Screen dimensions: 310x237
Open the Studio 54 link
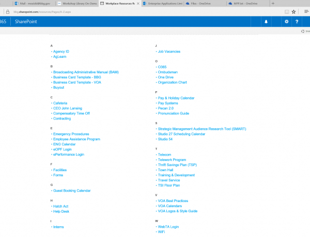165,139
